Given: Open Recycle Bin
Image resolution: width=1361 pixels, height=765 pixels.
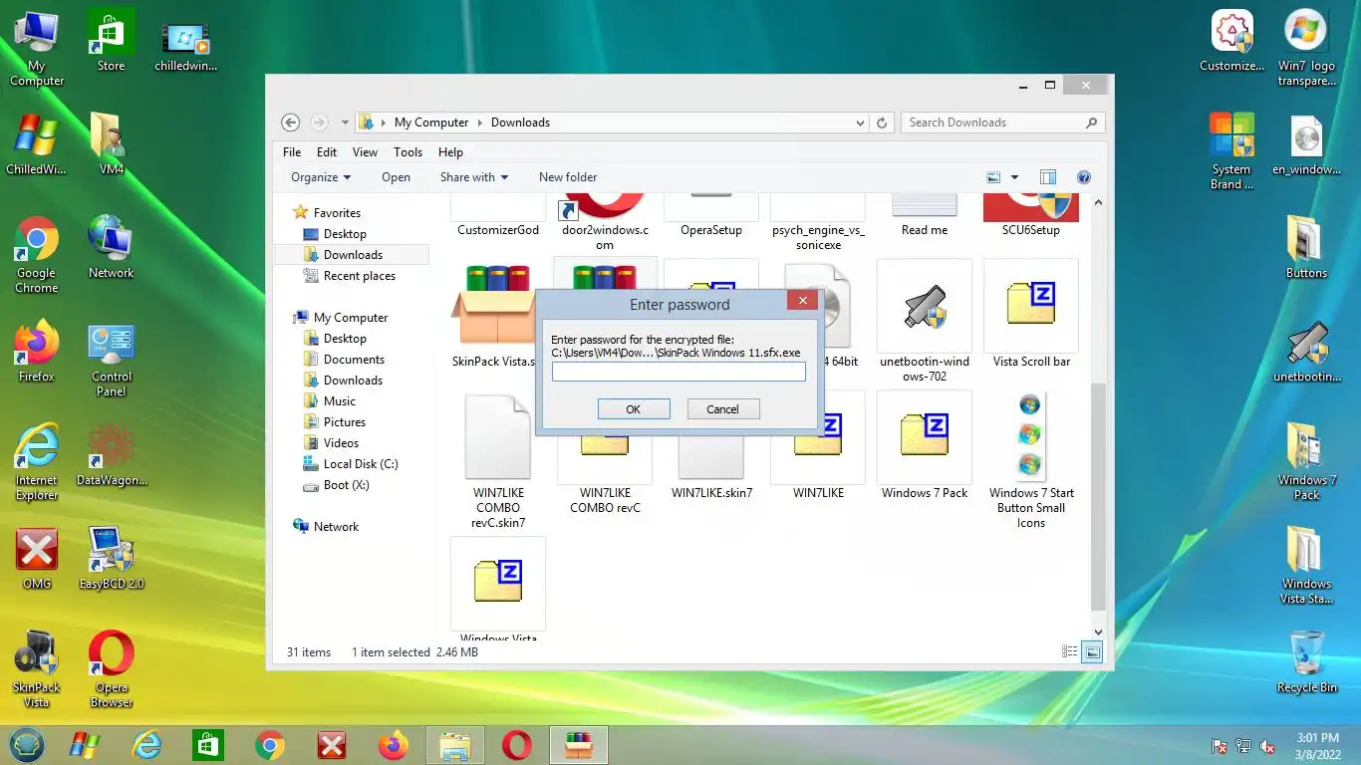Looking at the screenshot, I should 1306,661.
